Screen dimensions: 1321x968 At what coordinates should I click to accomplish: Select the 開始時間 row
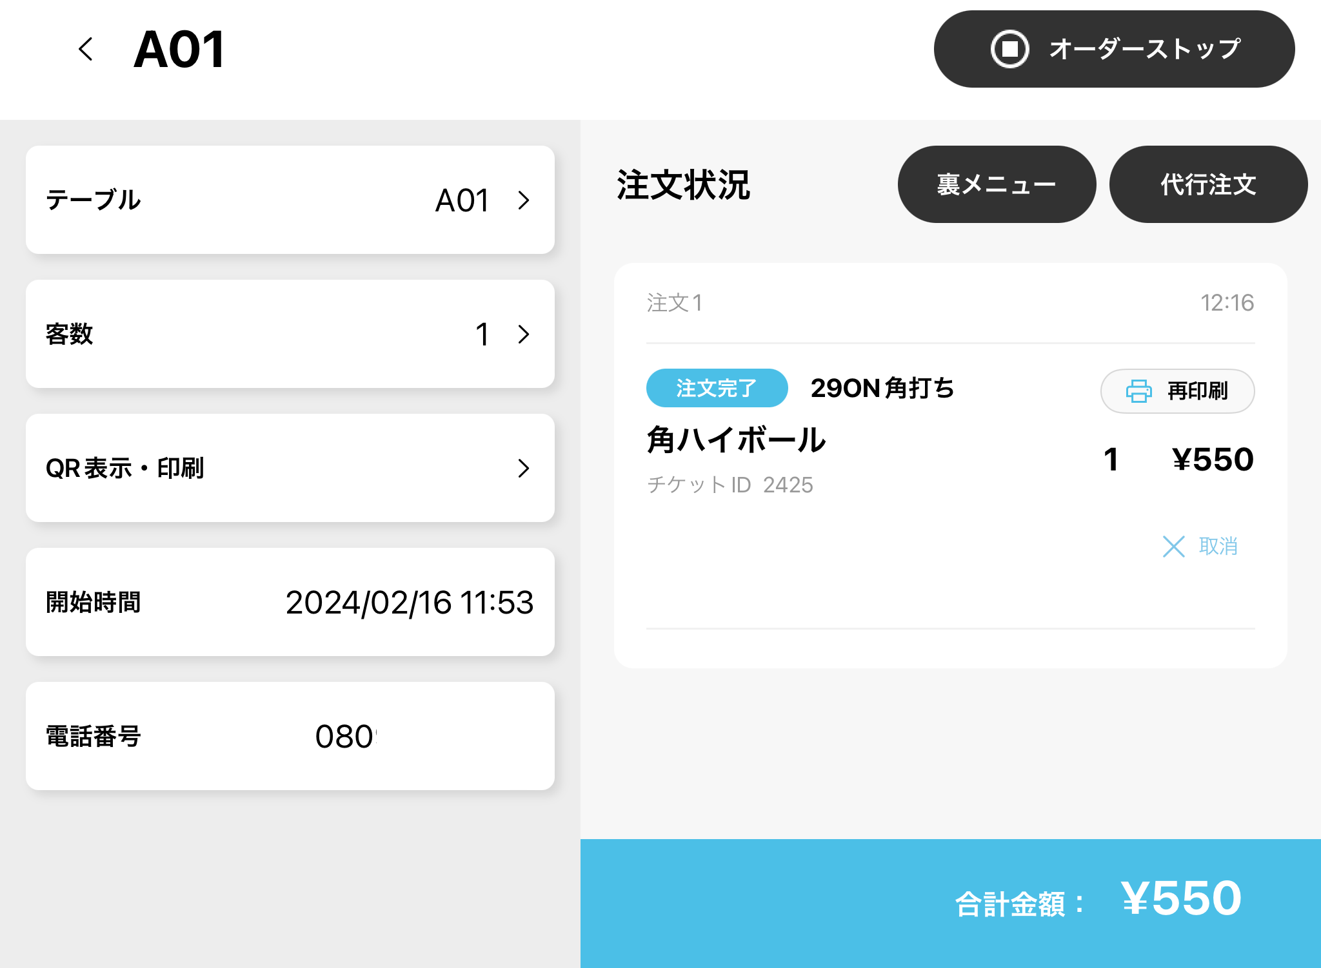click(x=290, y=602)
